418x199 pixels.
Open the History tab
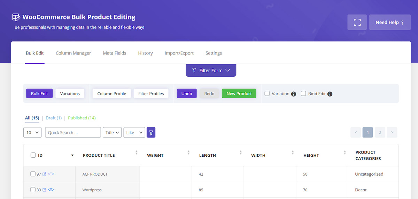(x=145, y=53)
